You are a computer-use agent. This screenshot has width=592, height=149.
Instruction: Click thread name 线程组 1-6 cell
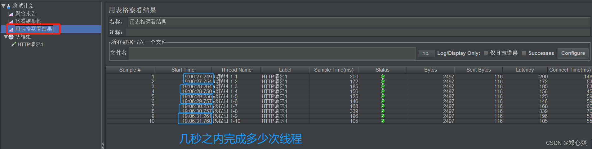click(x=237, y=101)
